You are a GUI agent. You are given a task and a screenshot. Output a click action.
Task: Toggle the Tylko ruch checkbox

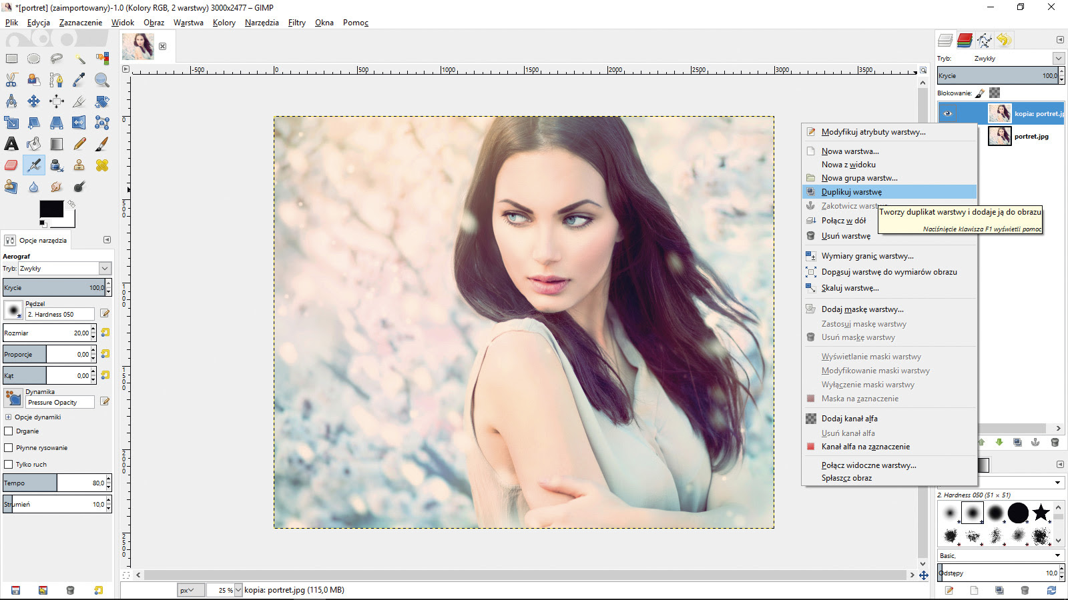click(x=9, y=465)
